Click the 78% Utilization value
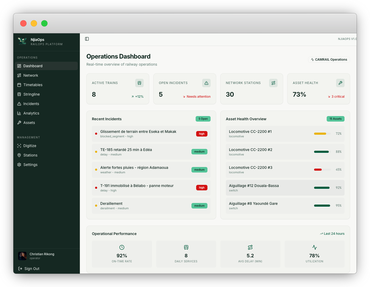The height and width of the screenshot is (287, 370). click(x=314, y=256)
